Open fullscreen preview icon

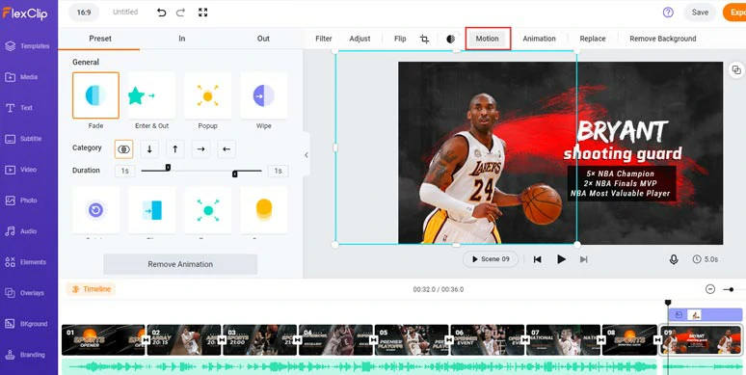click(202, 13)
